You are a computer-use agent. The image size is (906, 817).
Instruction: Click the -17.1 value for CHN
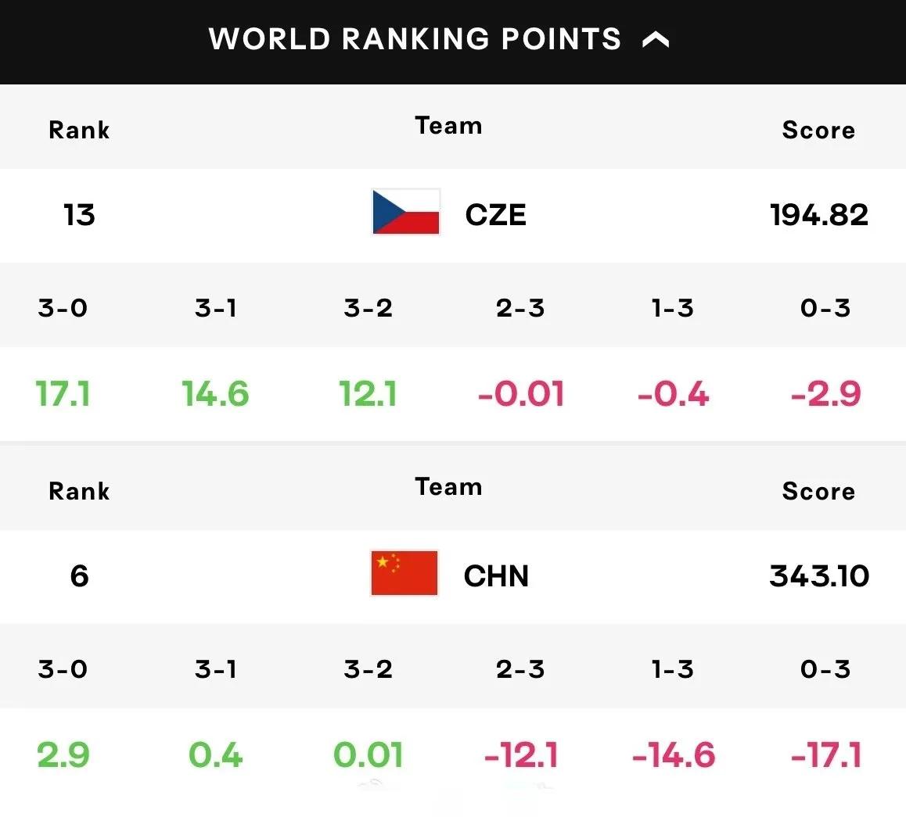pyautogui.click(x=825, y=754)
